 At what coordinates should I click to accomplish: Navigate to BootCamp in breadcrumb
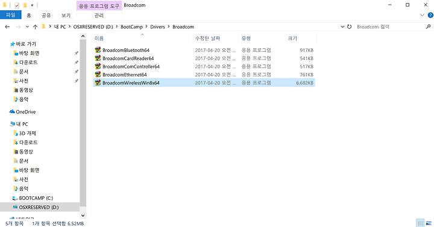131,27
